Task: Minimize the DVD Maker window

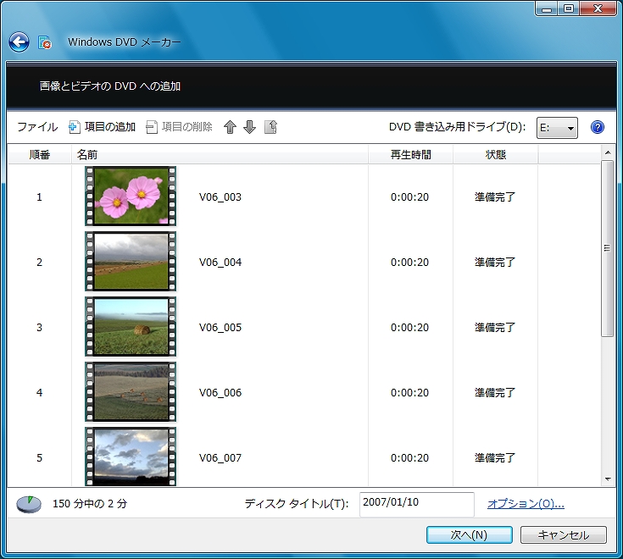Action: coord(547,8)
